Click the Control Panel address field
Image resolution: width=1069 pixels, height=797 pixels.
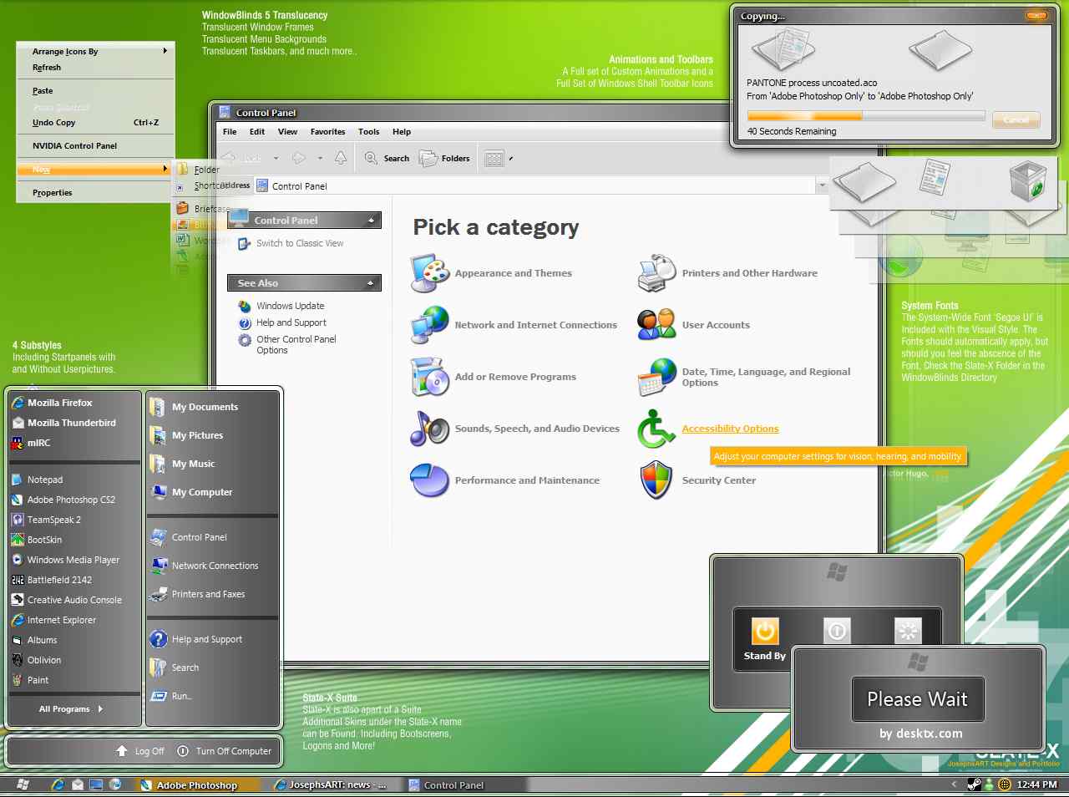[x=534, y=185]
